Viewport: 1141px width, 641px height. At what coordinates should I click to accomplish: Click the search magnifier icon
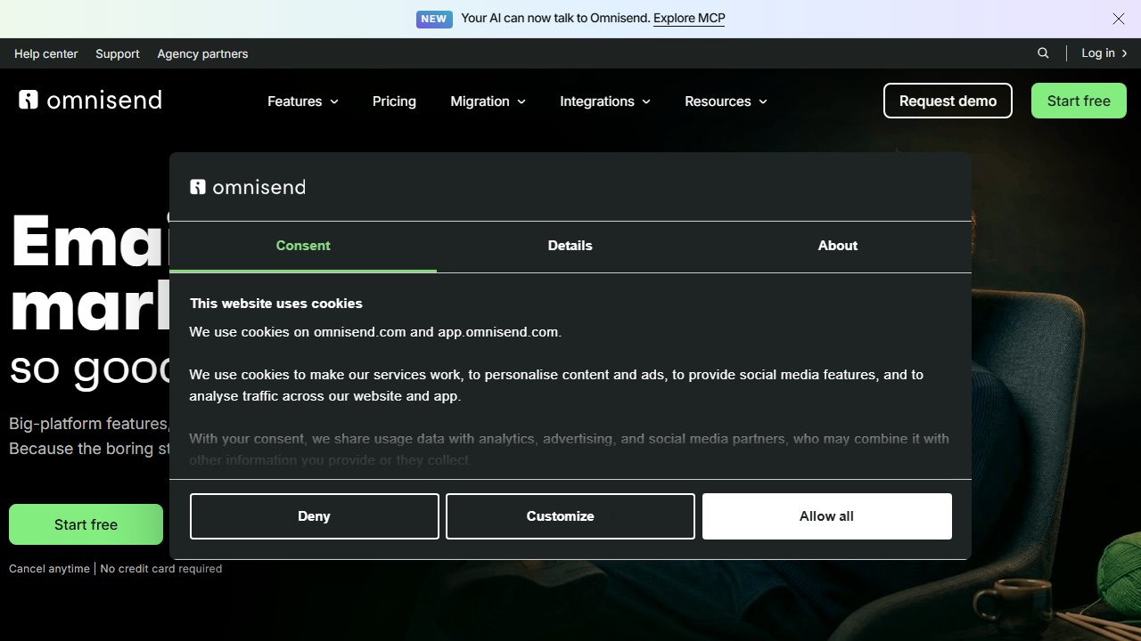click(1043, 53)
